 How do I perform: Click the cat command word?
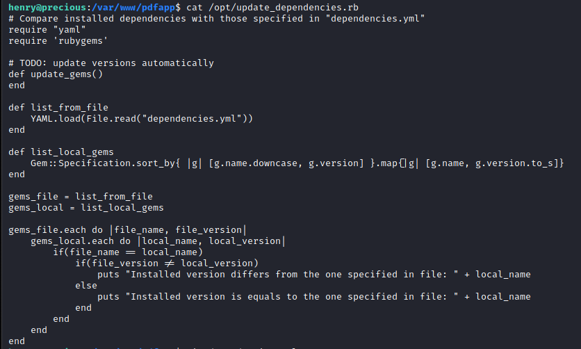pos(194,8)
